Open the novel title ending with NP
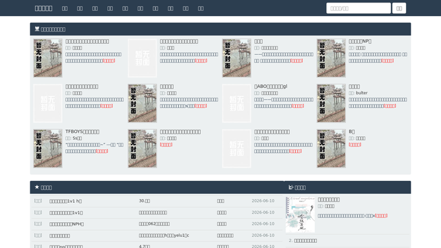Image resolution: width=441 pixels, height=248 pixels. click(x=360, y=41)
